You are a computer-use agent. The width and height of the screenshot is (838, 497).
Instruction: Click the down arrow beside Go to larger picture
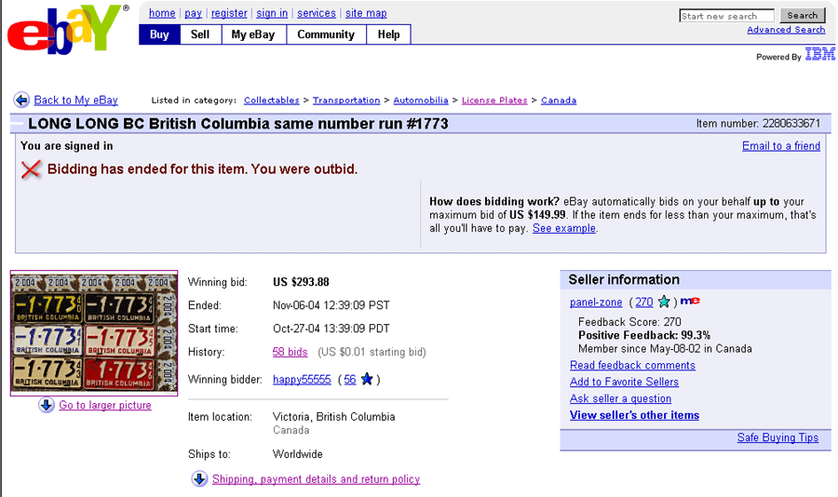pos(47,405)
